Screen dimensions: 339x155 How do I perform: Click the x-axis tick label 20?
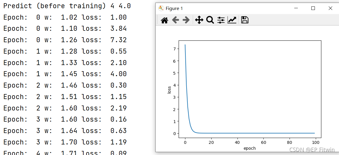coord(211,142)
